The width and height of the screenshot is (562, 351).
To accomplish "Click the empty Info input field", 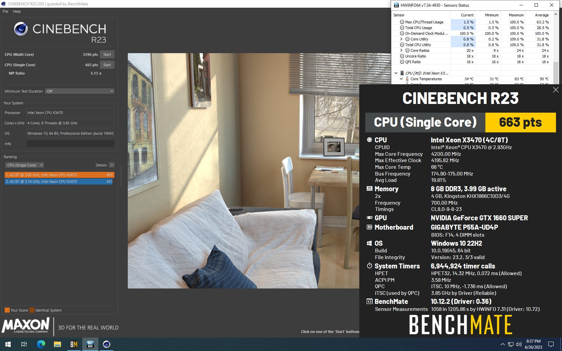I will point(70,144).
